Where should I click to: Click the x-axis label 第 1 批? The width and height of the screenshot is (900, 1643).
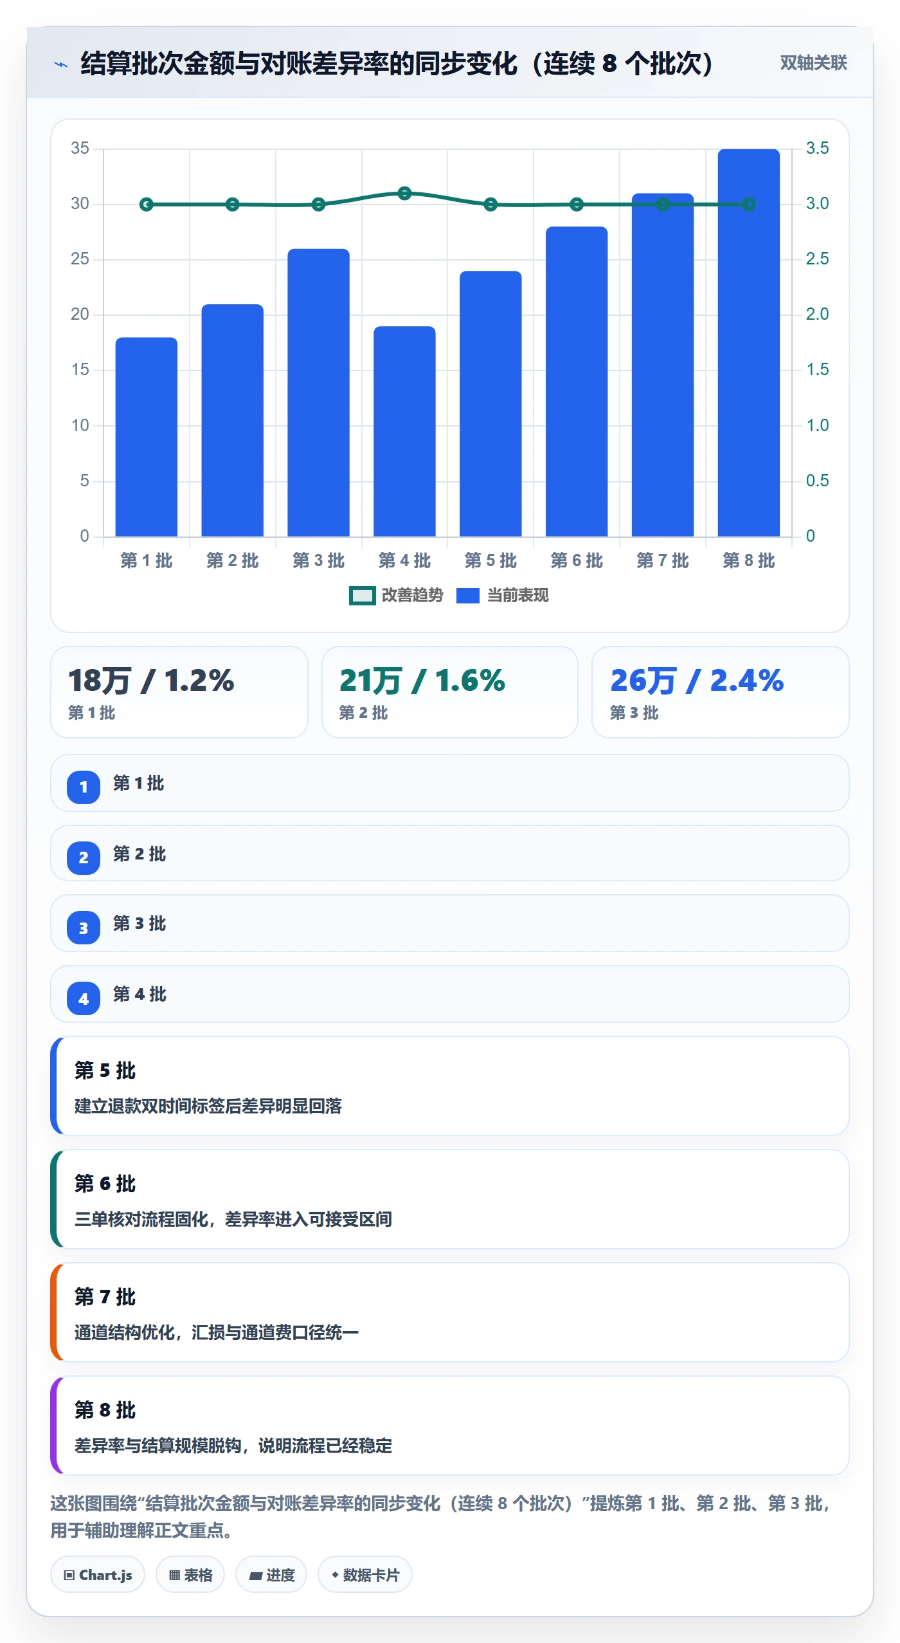[x=147, y=561]
